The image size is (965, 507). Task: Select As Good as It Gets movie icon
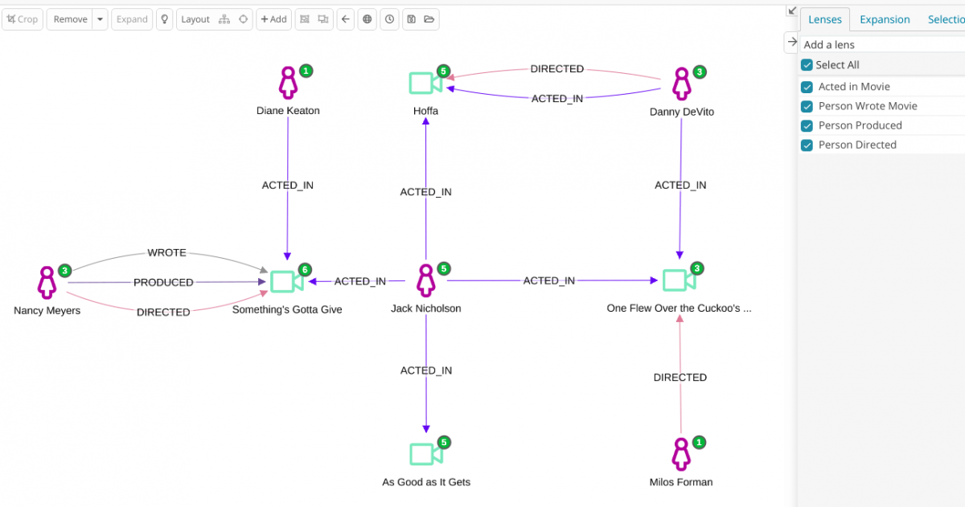[426, 454]
